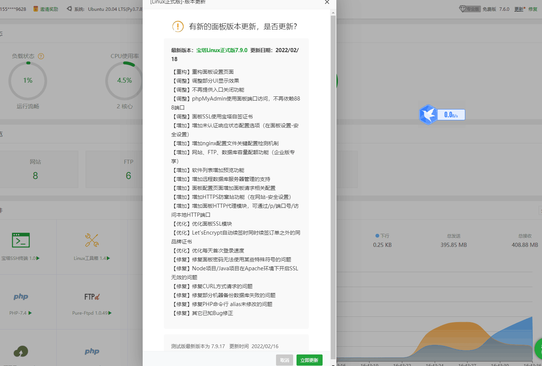Screen dimensions: 542x366
Task: Click the 负载状态 help question icon
Action: (x=41, y=56)
